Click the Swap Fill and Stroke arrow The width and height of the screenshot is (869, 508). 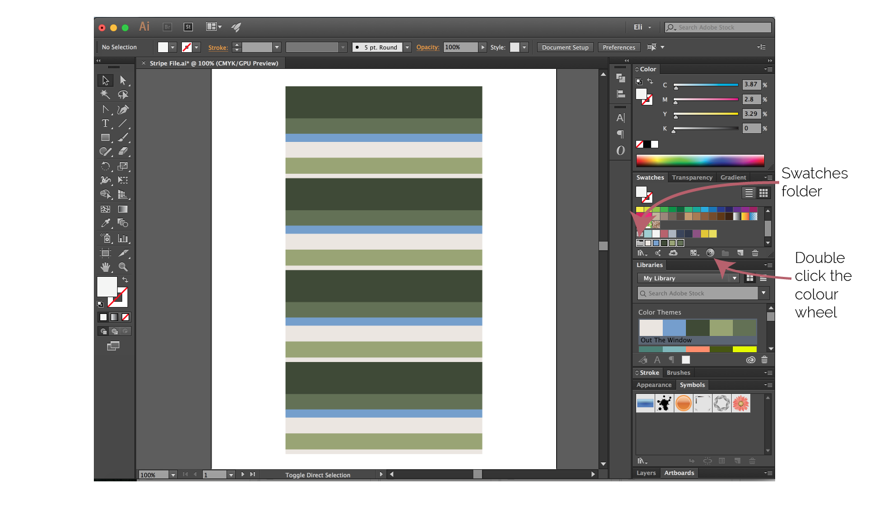click(125, 280)
